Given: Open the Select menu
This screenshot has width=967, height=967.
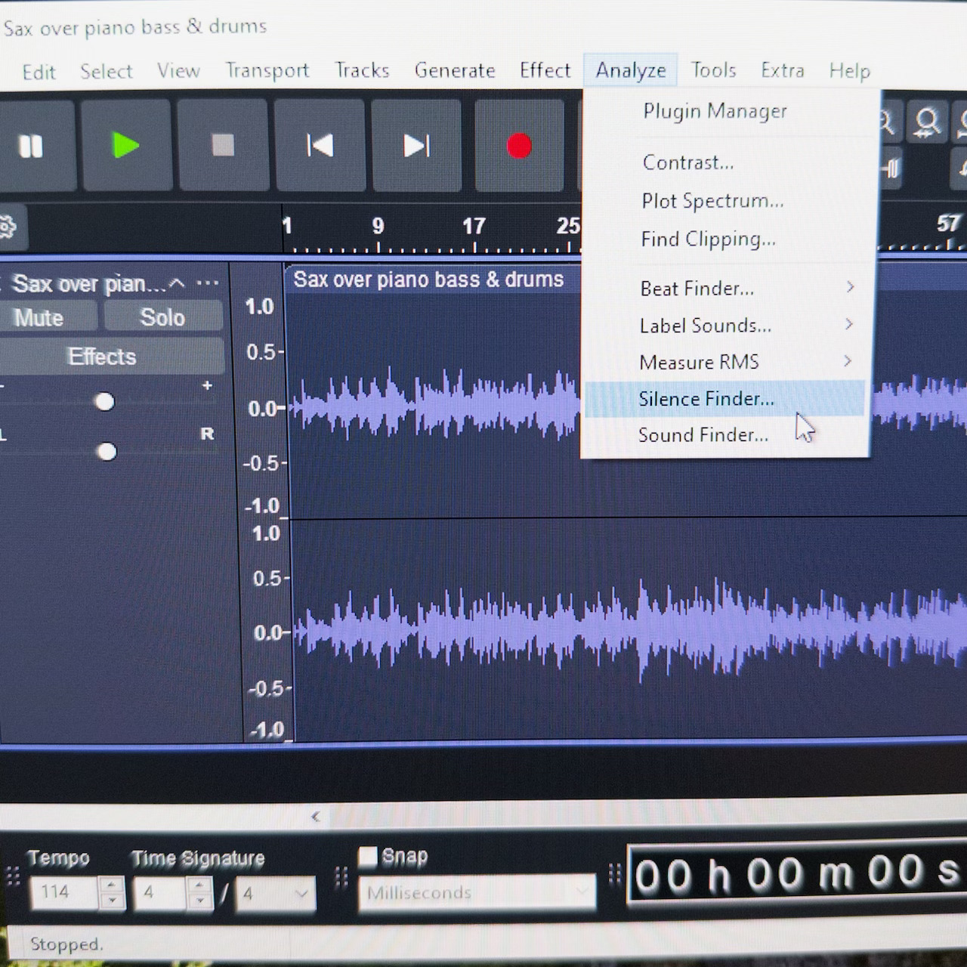Looking at the screenshot, I should point(106,71).
